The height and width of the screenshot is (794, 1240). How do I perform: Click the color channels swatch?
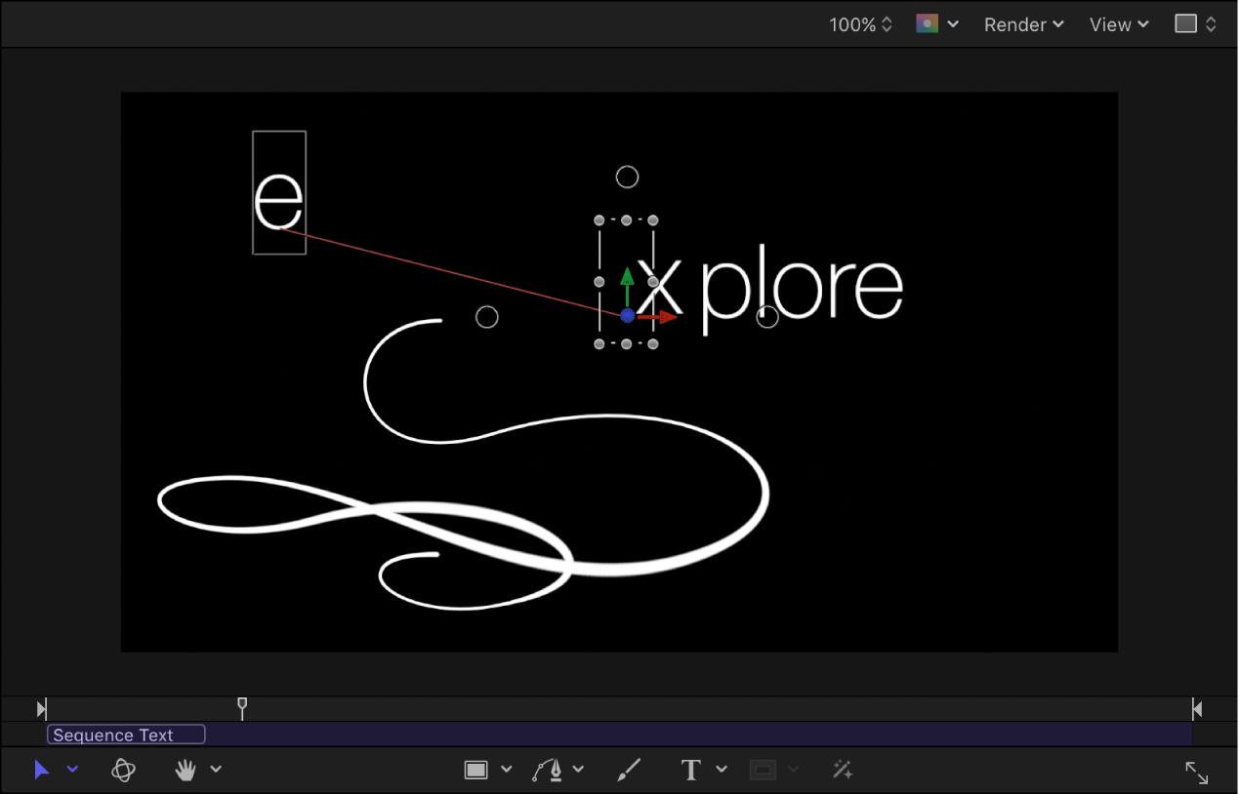click(930, 24)
